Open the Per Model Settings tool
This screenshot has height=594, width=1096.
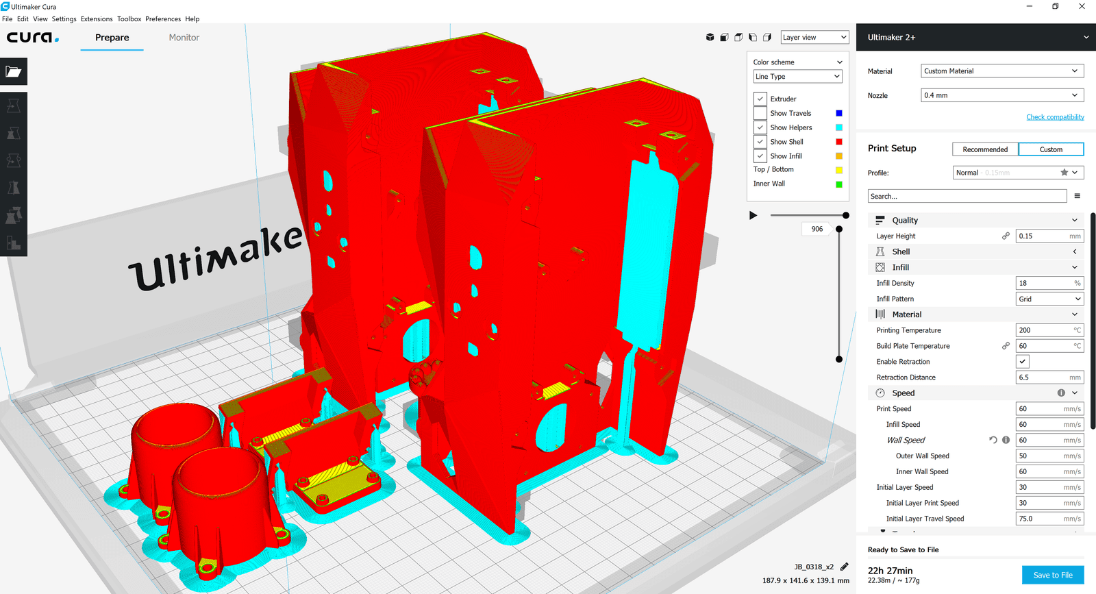(x=14, y=216)
